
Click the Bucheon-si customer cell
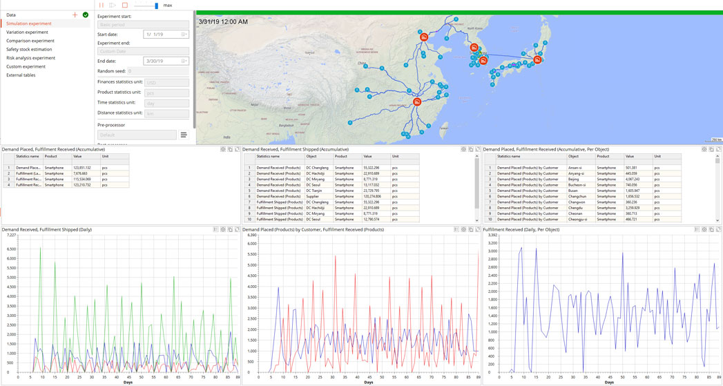click(580, 185)
